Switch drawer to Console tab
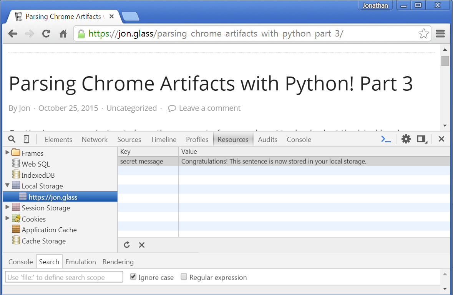 [20, 262]
